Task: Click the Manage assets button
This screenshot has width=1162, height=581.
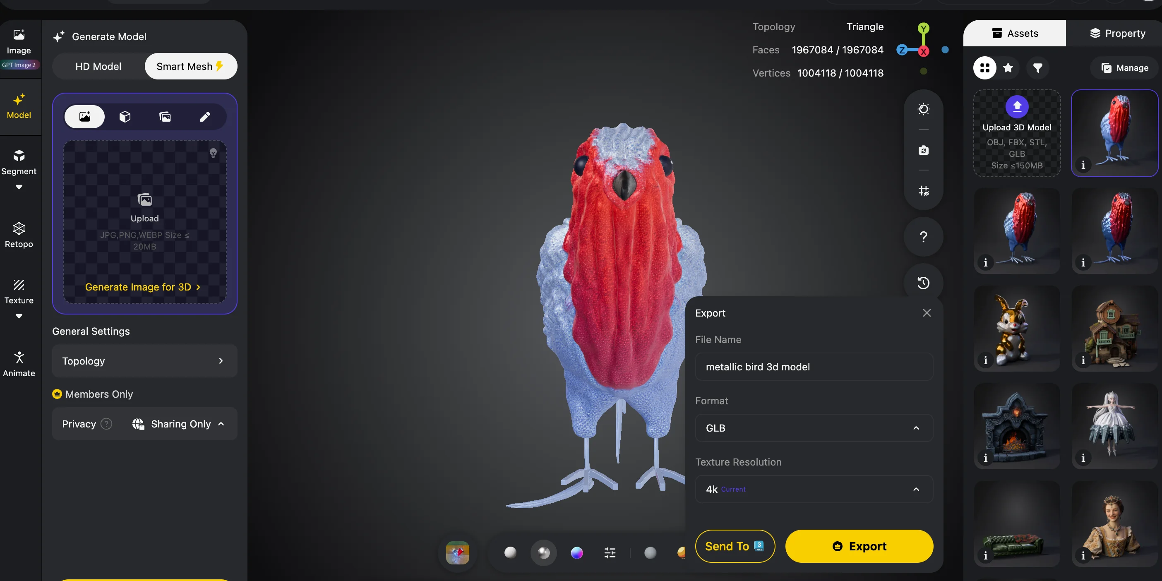Action: click(x=1125, y=68)
